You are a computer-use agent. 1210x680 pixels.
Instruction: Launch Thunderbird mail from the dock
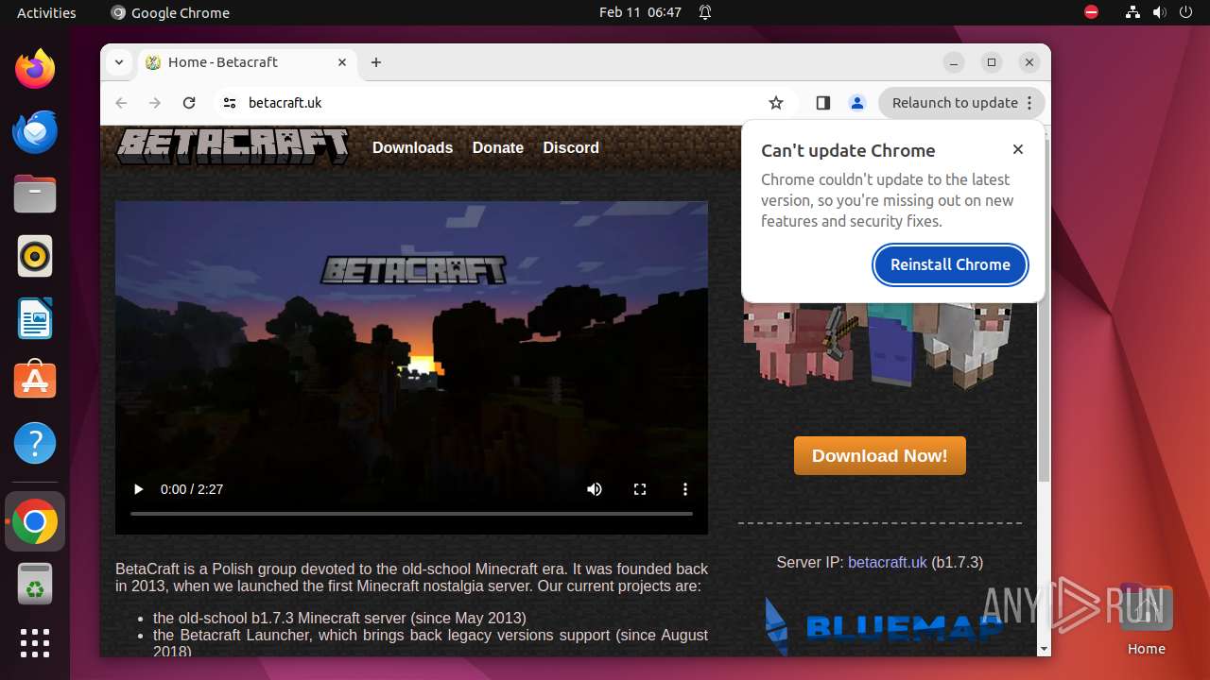pos(35,131)
